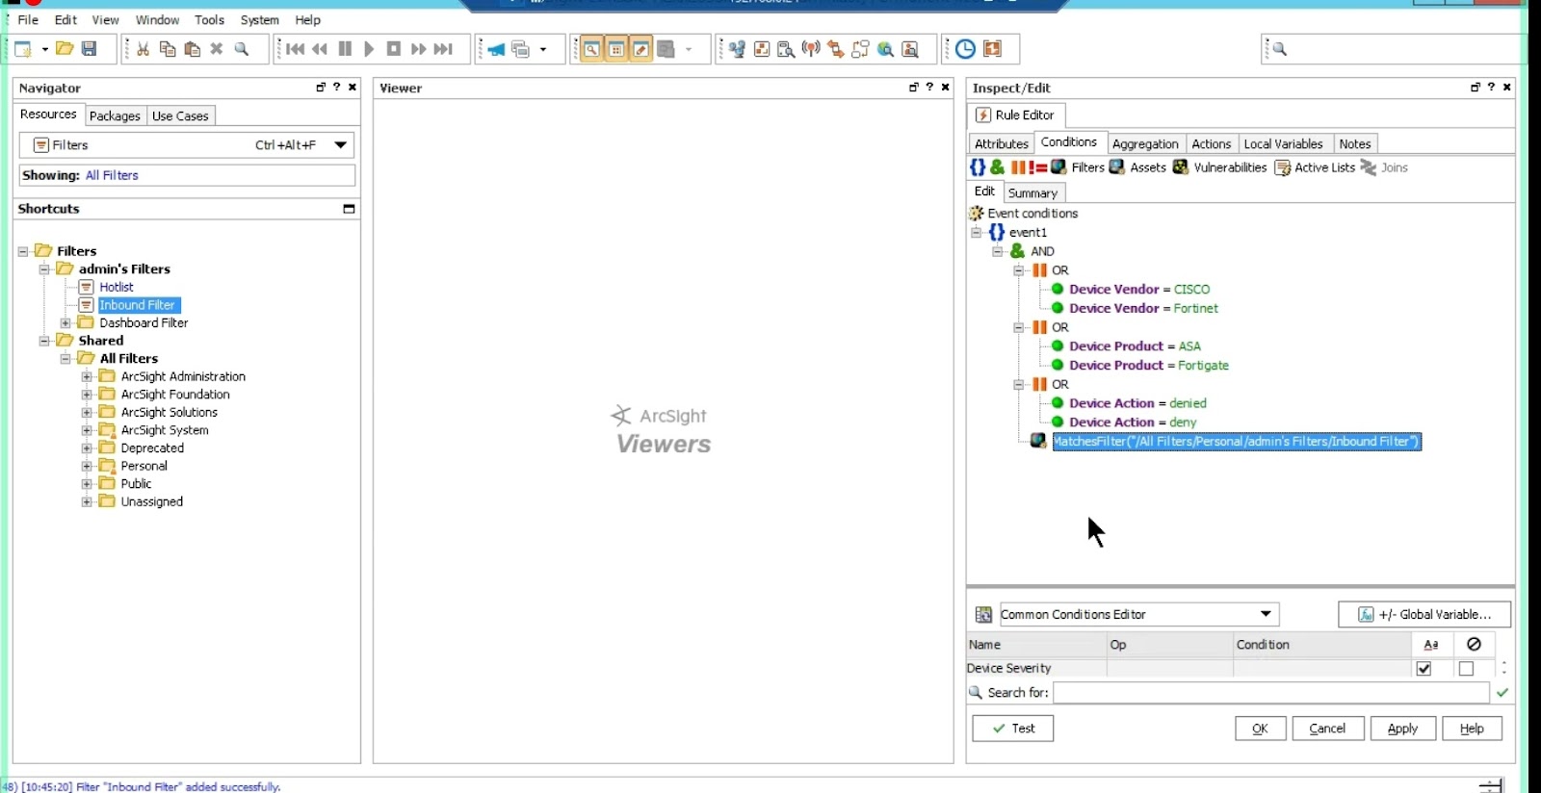Collapse the admin's Filters node
The image size is (1541, 793).
point(44,269)
